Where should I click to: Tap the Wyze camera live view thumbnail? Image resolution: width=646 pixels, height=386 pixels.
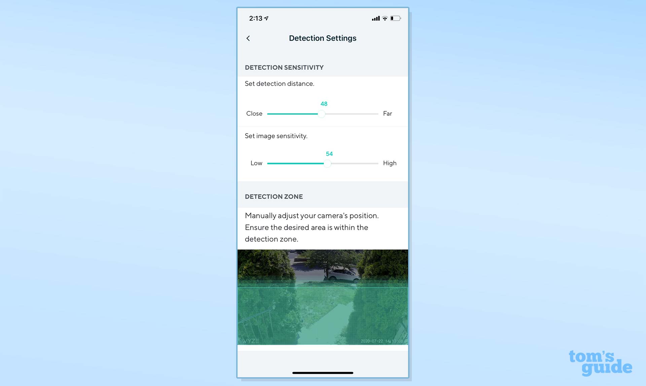[x=323, y=297]
